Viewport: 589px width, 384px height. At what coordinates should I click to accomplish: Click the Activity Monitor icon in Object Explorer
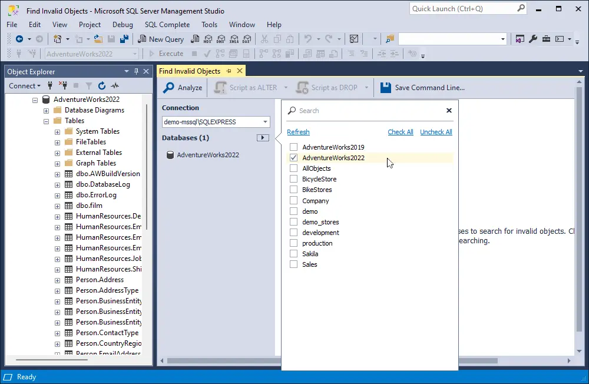tap(115, 85)
